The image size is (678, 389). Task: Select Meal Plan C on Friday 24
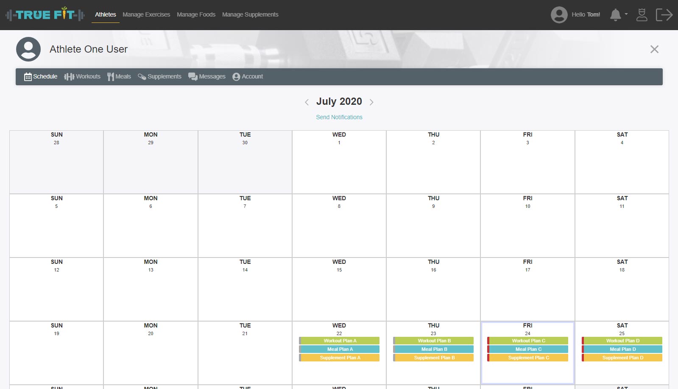click(528, 349)
